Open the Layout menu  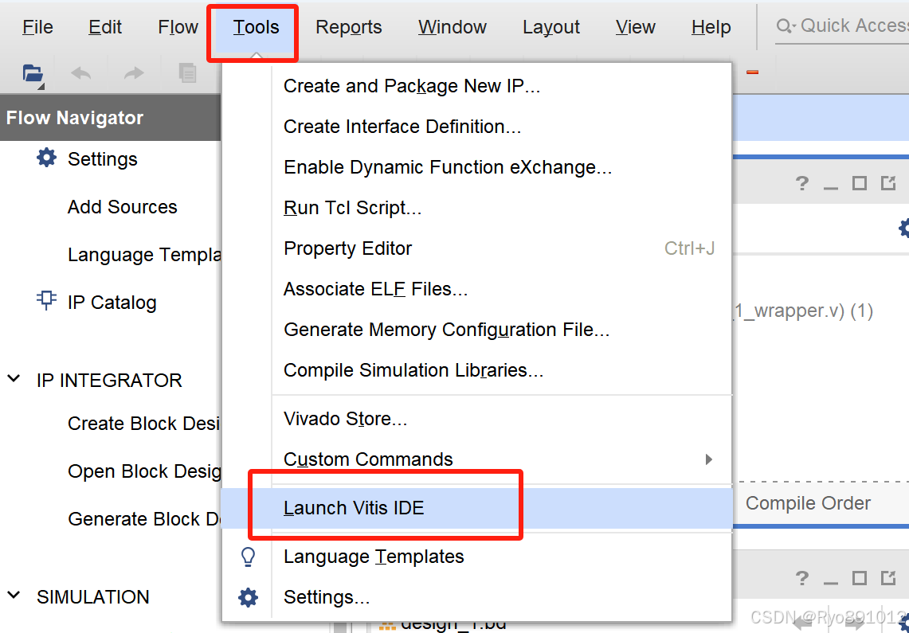click(x=550, y=27)
